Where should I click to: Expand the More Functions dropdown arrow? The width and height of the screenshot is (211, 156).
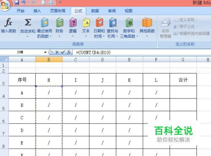point(147,36)
